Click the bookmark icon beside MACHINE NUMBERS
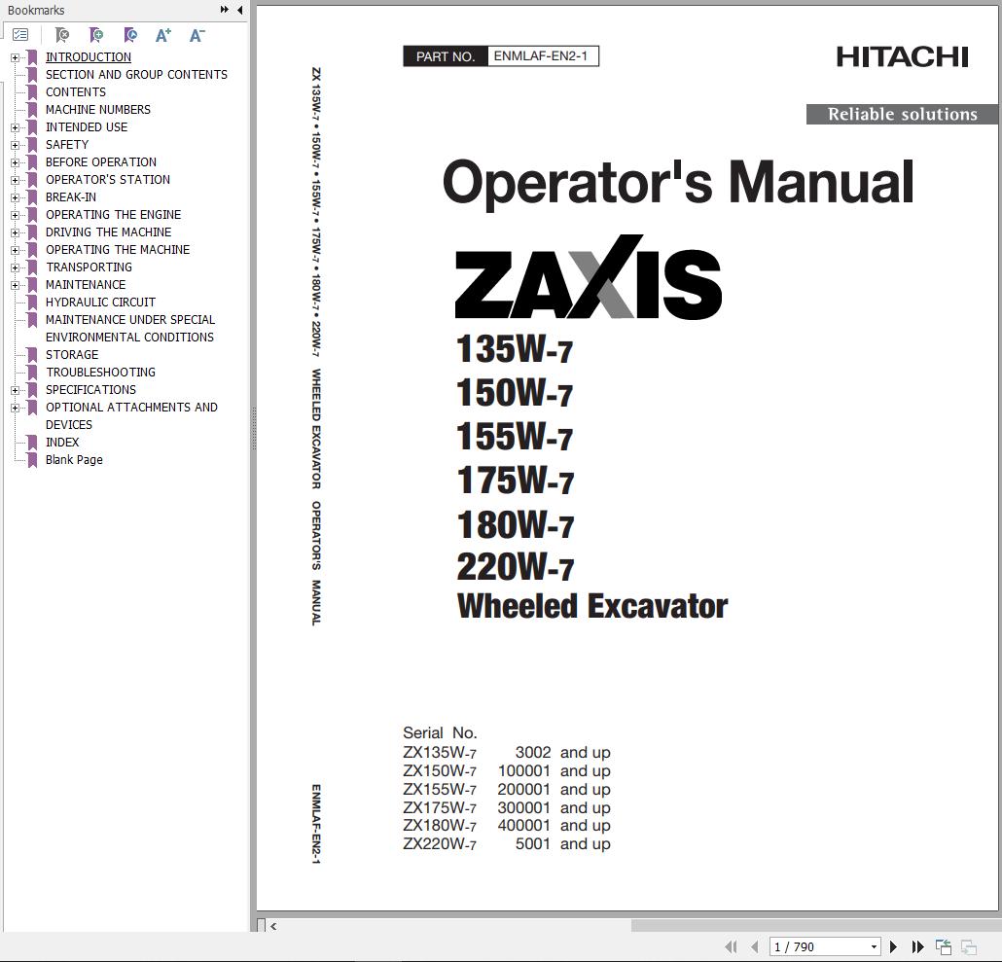The height and width of the screenshot is (962, 1002). tap(32, 110)
